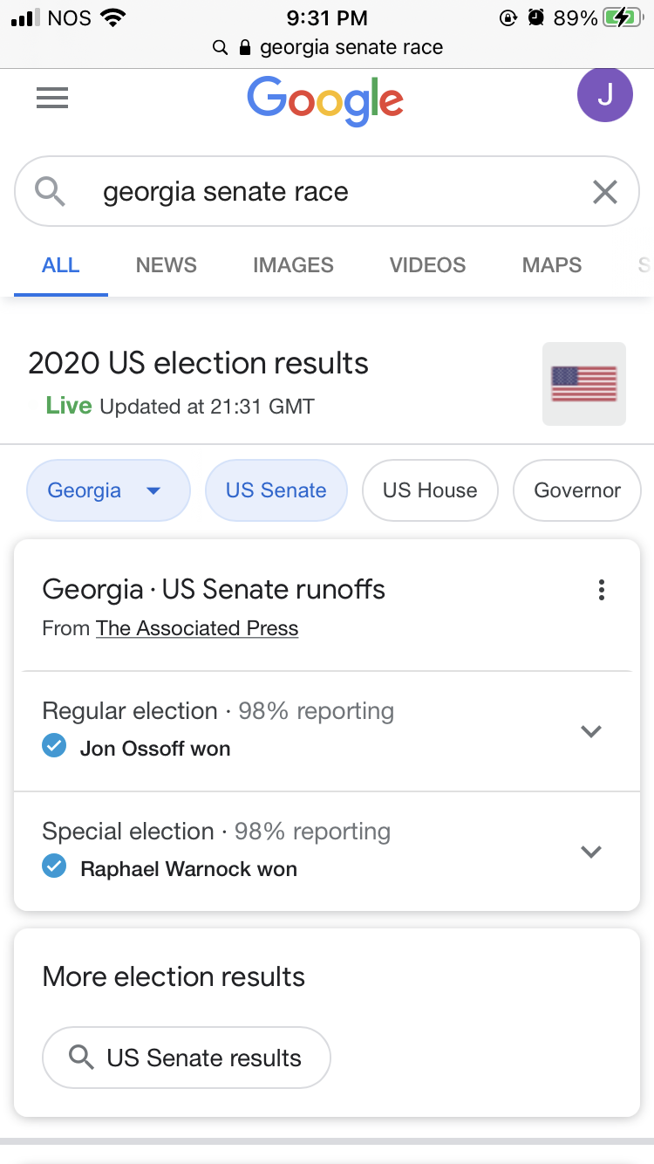This screenshot has width=654, height=1164.
Task: Open the three-dot options for Senate runoffs
Action: [x=601, y=591]
